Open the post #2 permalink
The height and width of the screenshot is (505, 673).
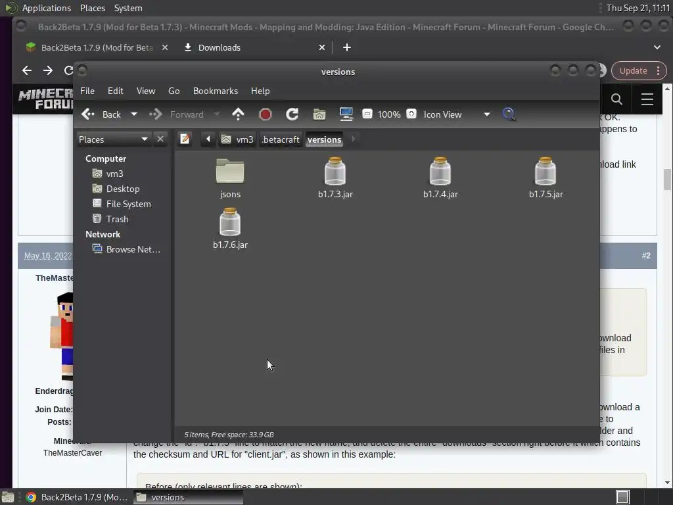pyautogui.click(x=646, y=256)
